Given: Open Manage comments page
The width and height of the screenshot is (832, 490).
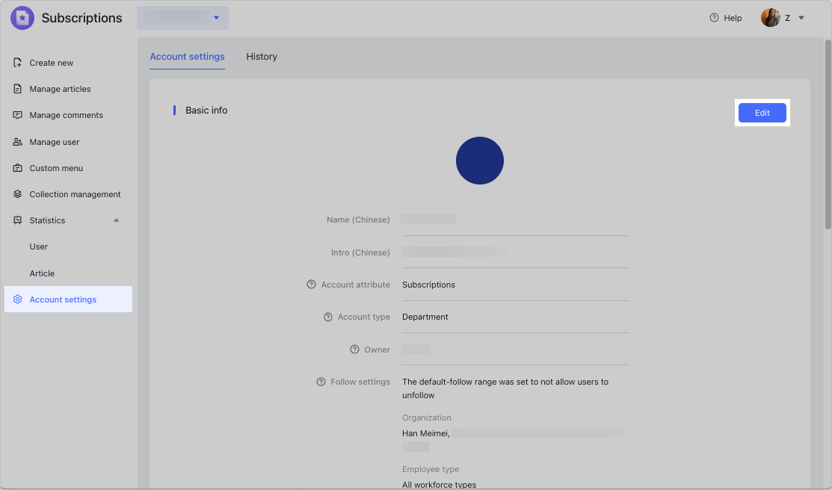Looking at the screenshot, I should (x=68, y=115).
